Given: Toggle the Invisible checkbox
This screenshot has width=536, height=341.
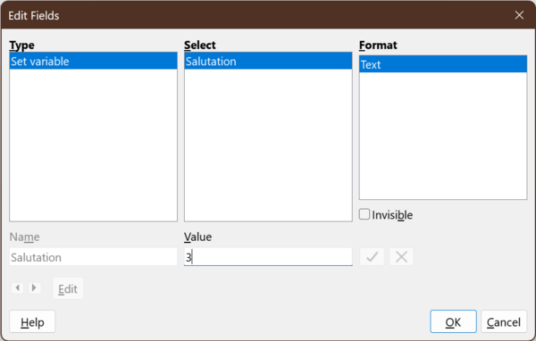Looking at the screenshot, I should pos(364,214).
